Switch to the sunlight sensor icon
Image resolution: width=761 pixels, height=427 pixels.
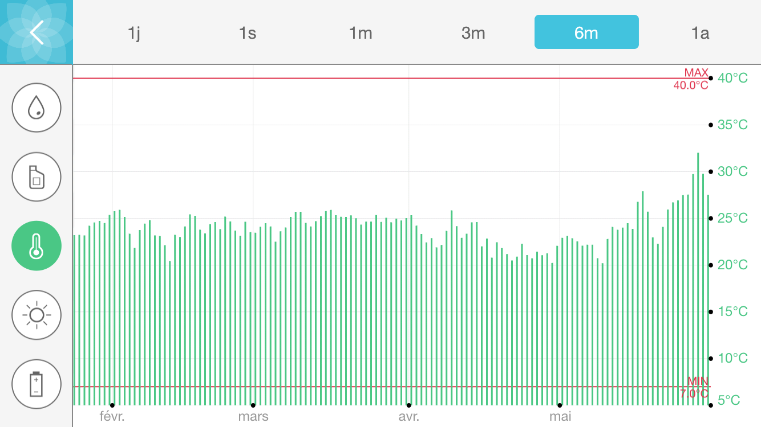point(37,315)
